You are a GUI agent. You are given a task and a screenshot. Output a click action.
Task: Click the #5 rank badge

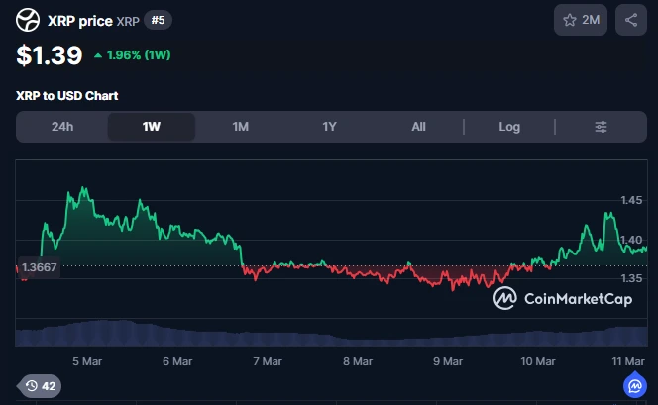click(x=157, y=20)
